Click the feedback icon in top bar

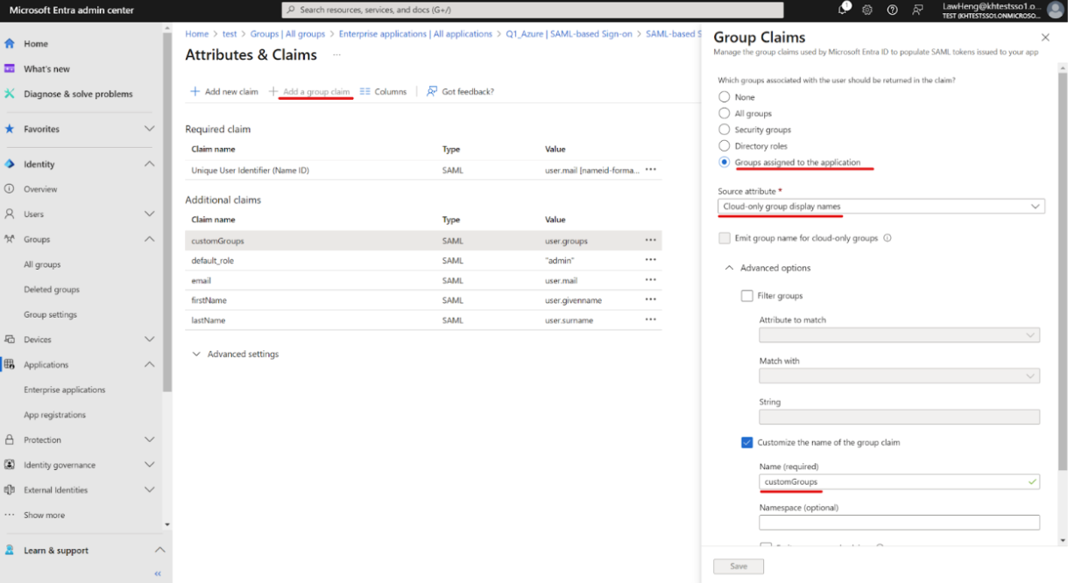917,10
